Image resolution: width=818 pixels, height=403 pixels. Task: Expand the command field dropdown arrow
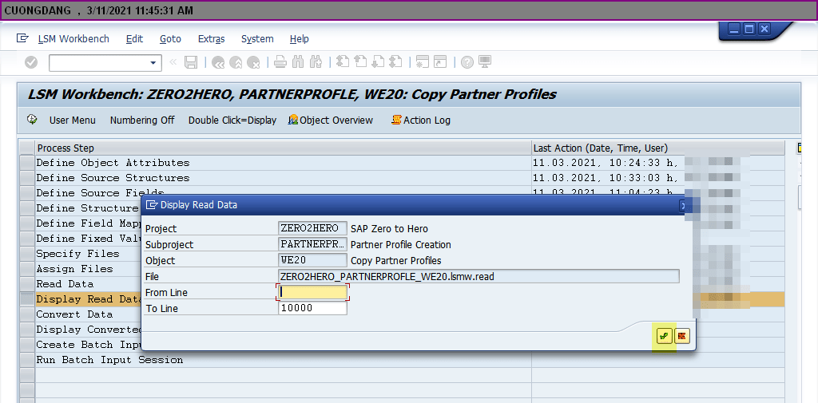coord(154,62)
